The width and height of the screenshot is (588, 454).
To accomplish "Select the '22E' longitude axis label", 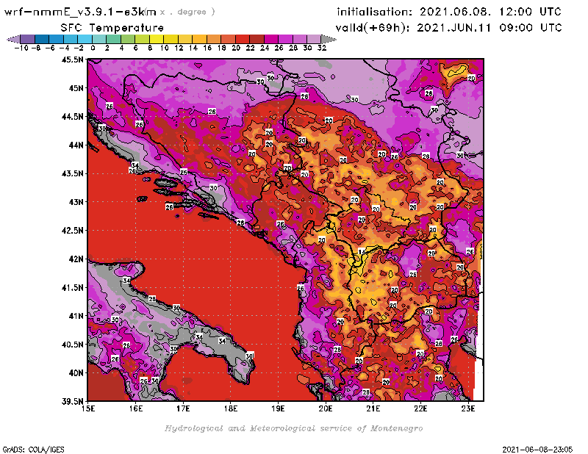I will click(x=420, y=408).
